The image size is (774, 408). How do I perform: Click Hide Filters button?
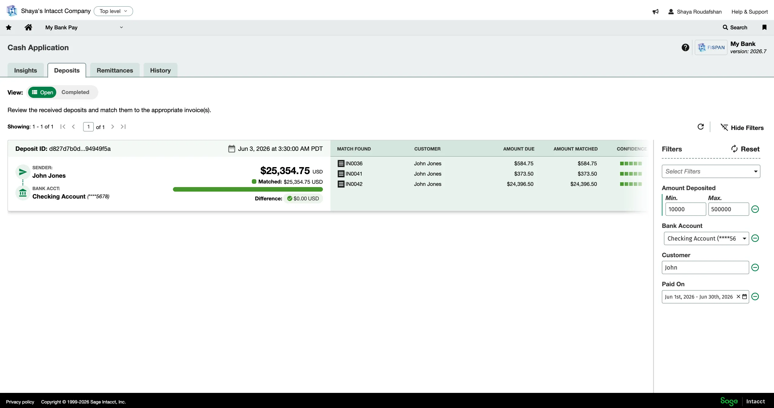tap(742, 128)
